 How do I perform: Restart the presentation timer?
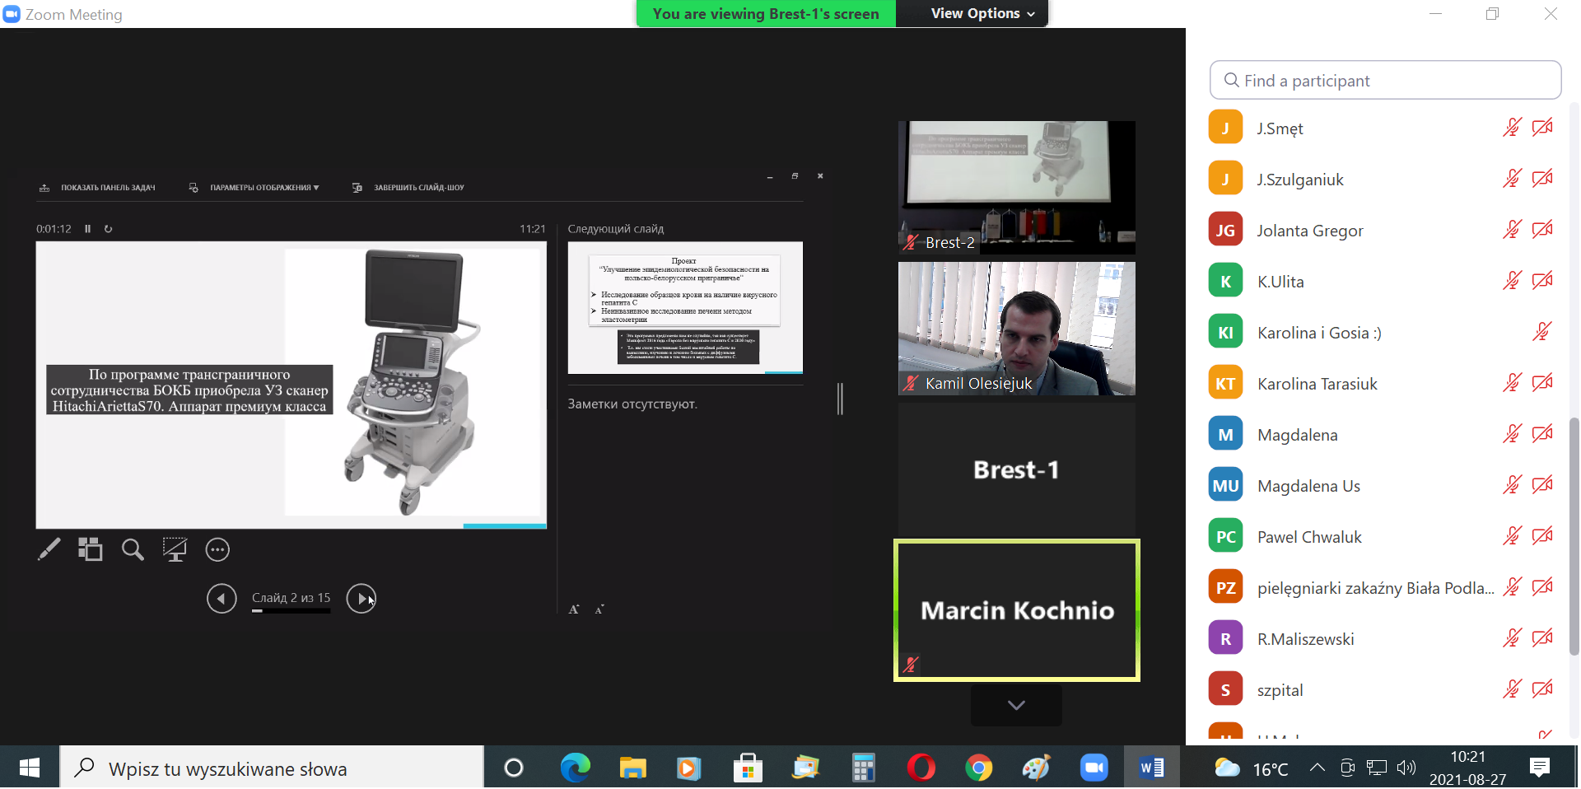click(108, 229)
